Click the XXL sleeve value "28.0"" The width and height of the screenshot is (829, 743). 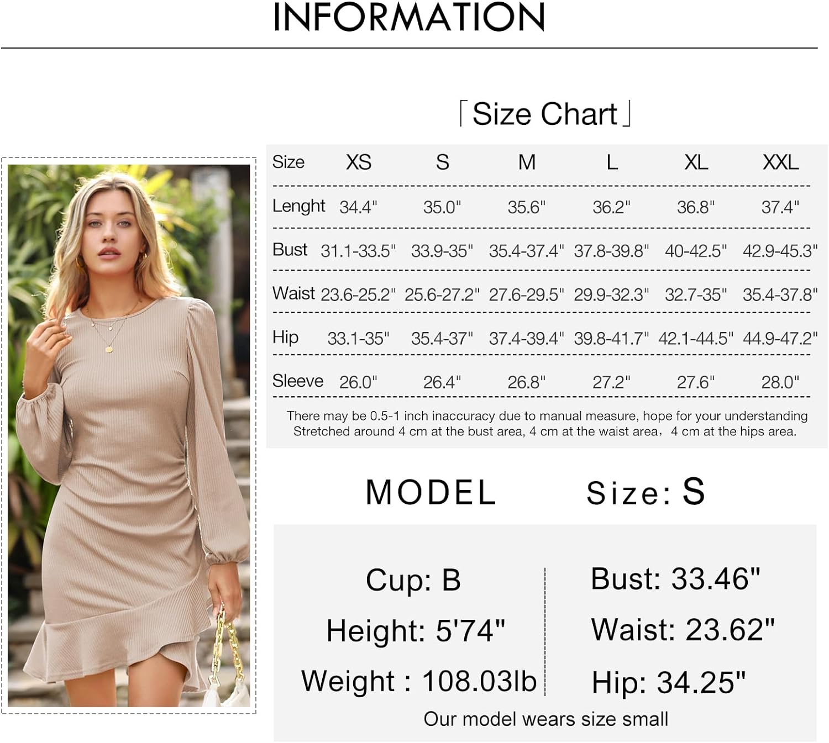(780, 382)
